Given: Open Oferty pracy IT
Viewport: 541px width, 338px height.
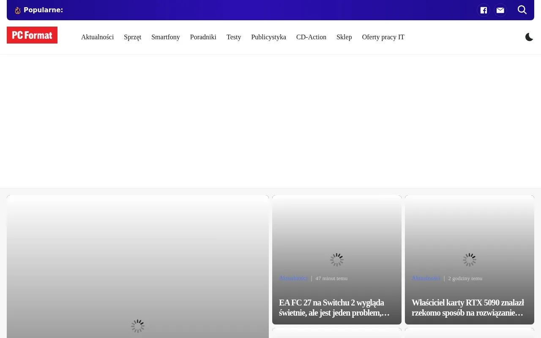Looking at the screenshot, I should point(383,37).
